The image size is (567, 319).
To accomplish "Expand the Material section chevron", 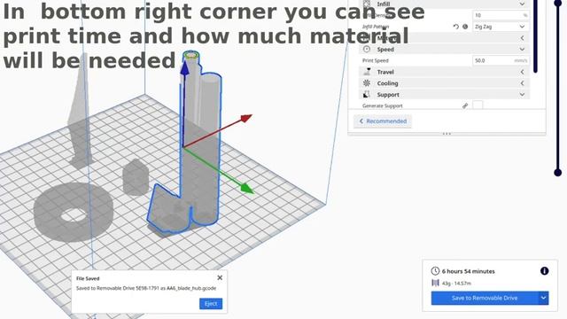I will (522, 38).
